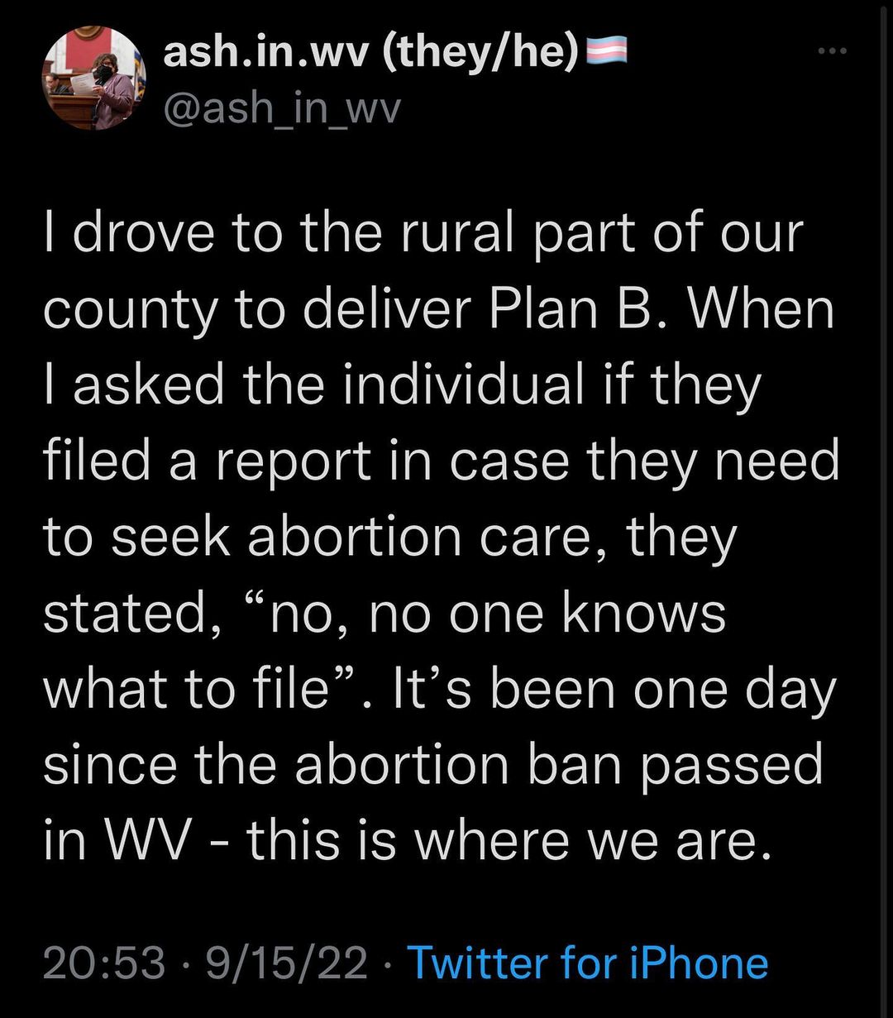
Task: Open the three-dot more options menu
Action: point(832,51)
